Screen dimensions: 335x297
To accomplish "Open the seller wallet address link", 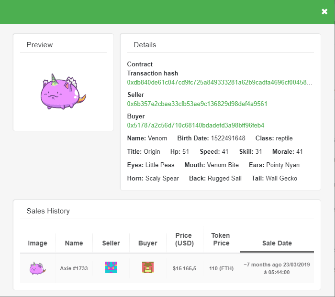I will pos(197,104).
